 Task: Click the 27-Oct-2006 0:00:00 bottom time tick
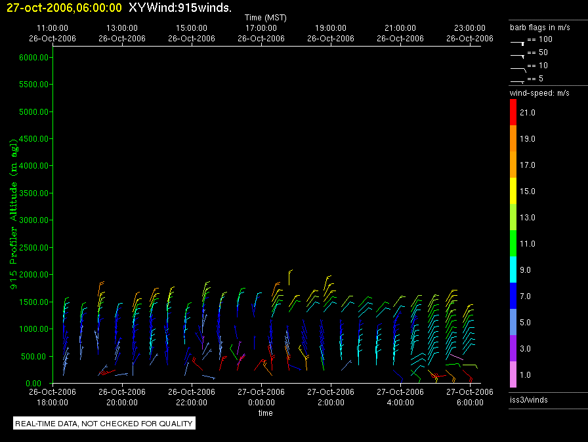pos(261,397)
